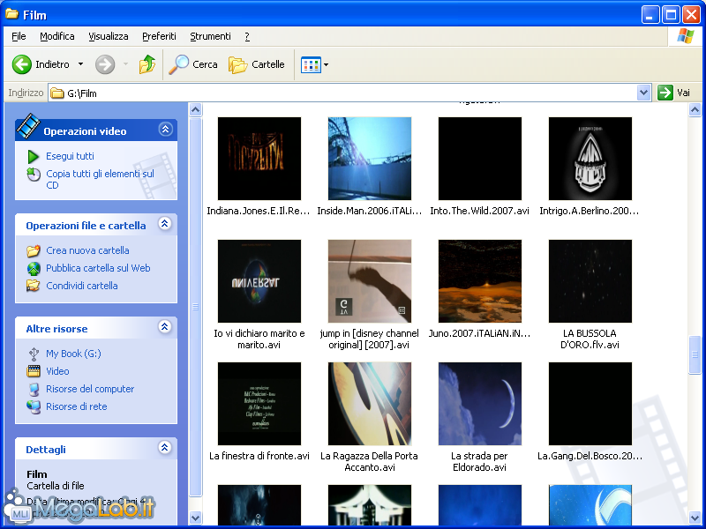Click the Risorse del computer icon
Screen dimensions: 706x529
(x=34, y=389)
